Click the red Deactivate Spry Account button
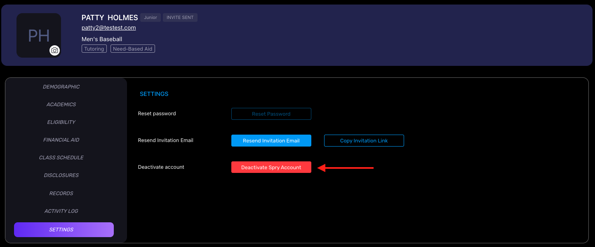Image resolution: width=595 pixels, height=247 pixels. (x=271, y=167)
